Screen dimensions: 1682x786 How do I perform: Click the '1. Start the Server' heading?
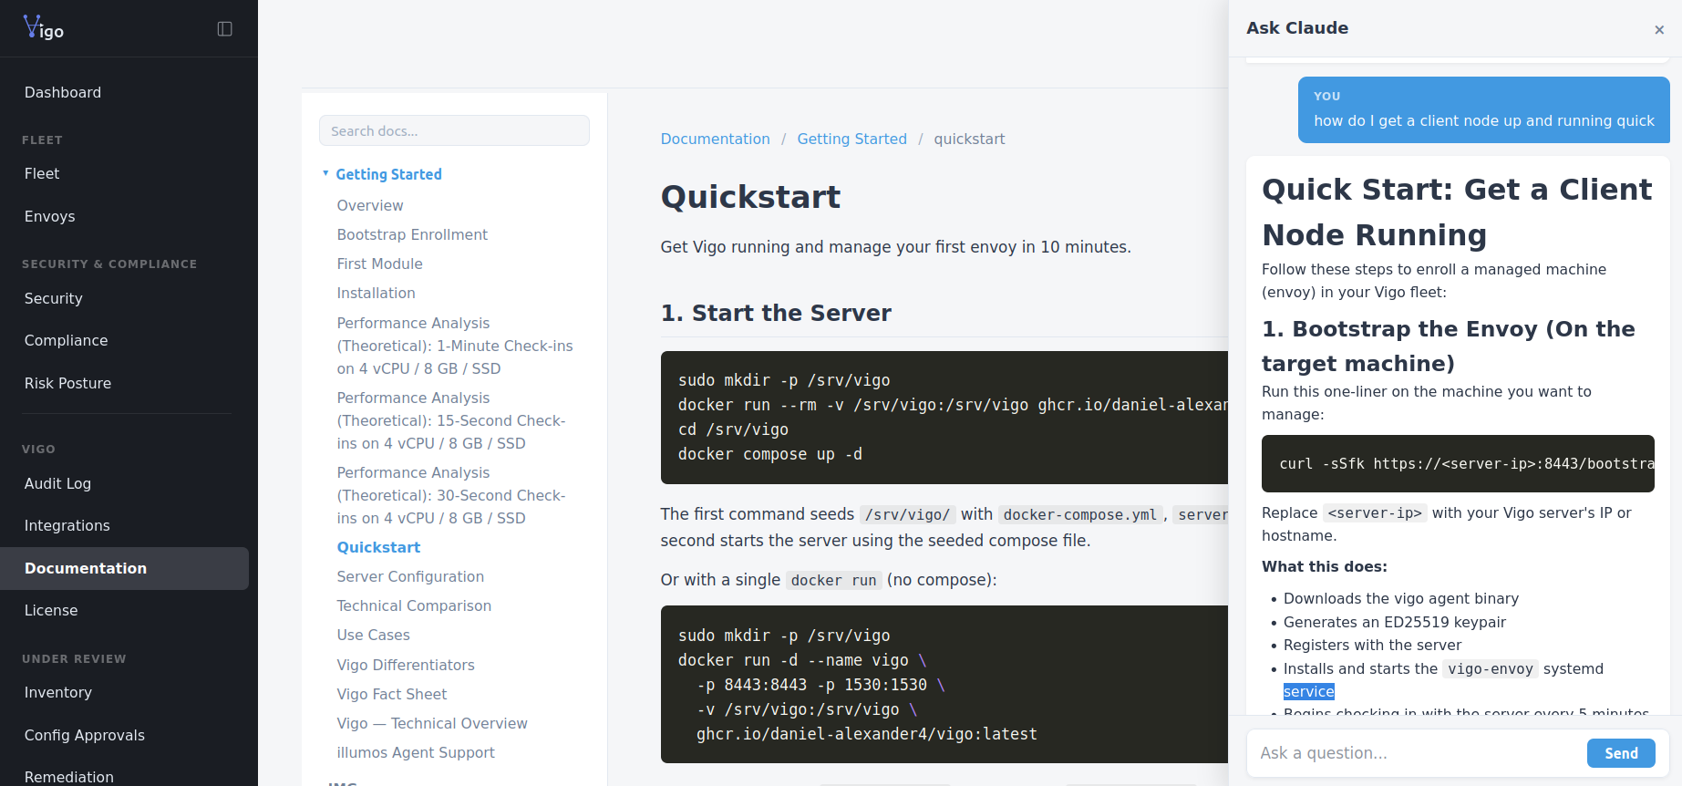tap(776, 313)
